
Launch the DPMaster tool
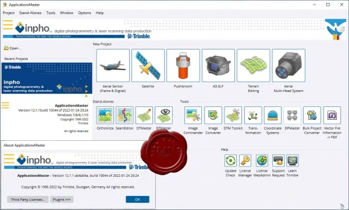[292, 115]
